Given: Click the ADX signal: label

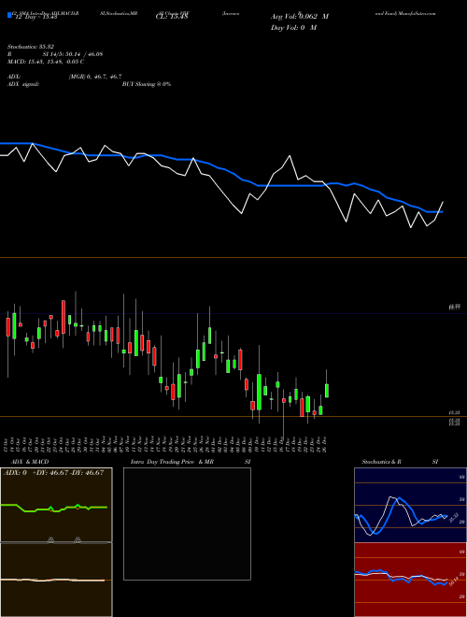Looking at the screenshot, I should click(22, 84).
